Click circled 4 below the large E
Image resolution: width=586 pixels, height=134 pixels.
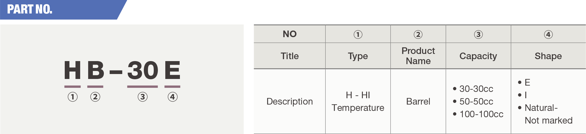pos(172,97)
